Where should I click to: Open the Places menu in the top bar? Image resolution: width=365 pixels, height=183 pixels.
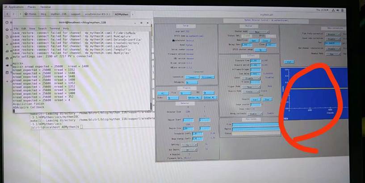point(32,7)
